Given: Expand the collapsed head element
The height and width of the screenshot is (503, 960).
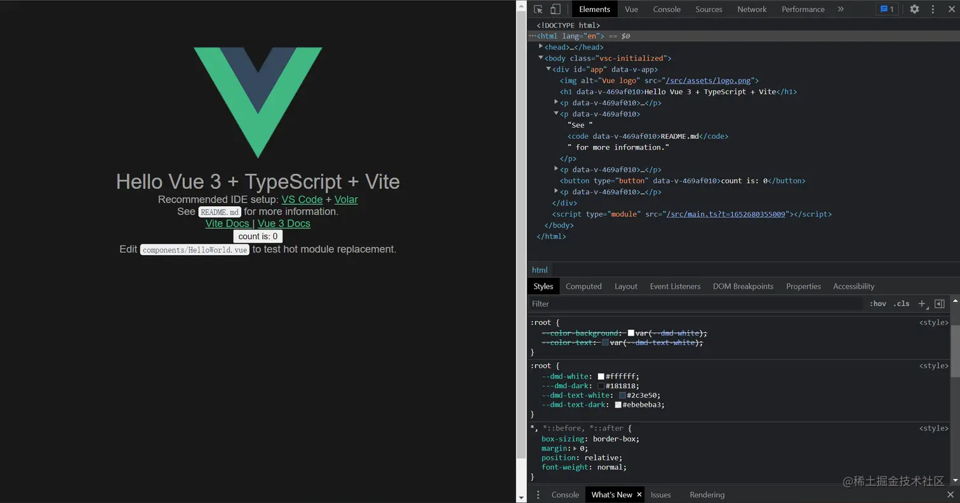Looking at the screenshot, I should pos(540,47).
